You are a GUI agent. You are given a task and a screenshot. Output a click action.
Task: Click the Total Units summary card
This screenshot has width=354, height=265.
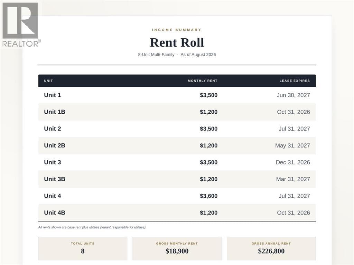[83, 248]
